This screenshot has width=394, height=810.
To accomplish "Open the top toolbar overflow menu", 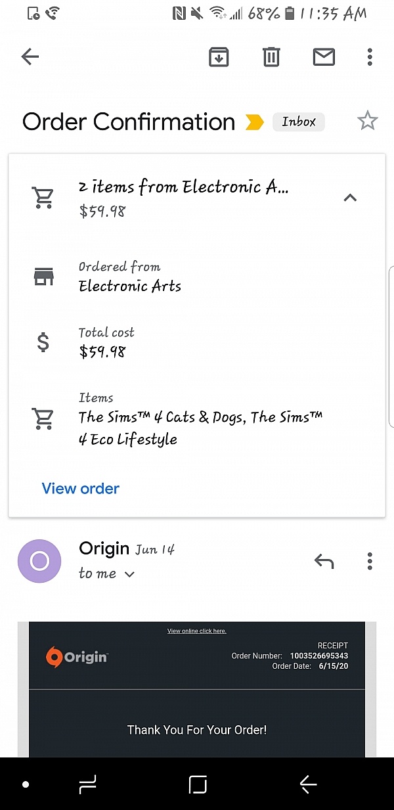I will coord(370,57).
